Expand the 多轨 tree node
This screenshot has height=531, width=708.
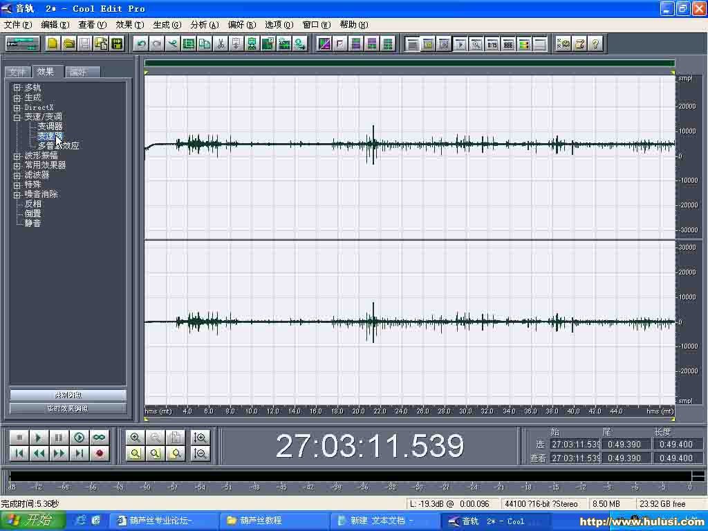(x=17, y=88)
